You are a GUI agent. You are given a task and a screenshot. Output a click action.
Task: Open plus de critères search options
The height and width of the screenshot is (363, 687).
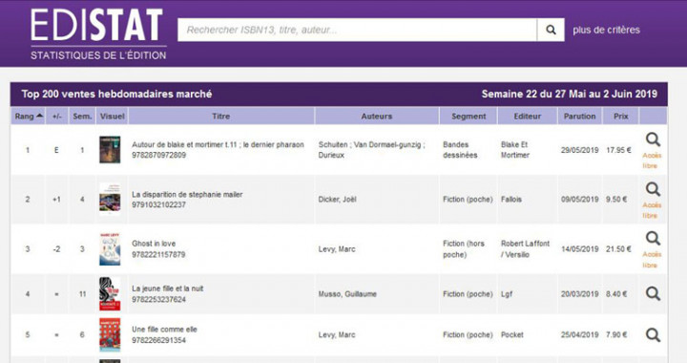[607, 30]
